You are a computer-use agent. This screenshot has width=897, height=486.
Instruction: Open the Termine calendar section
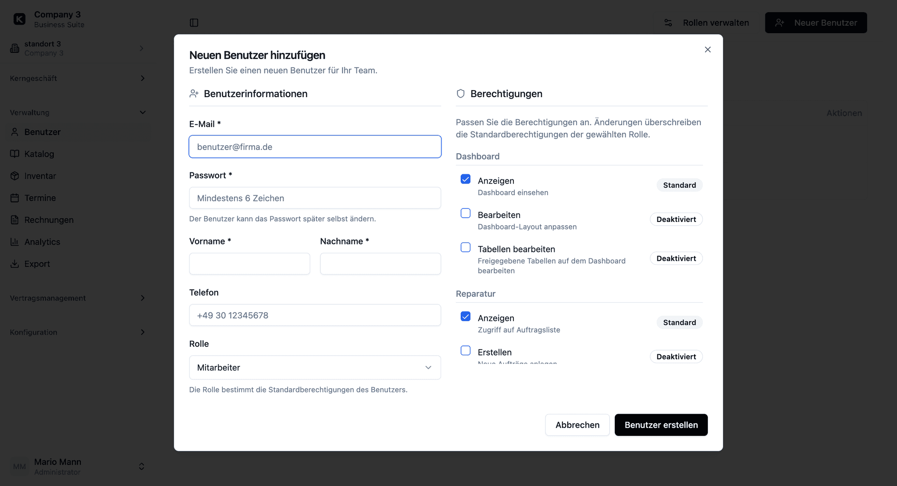pos(15,198)
